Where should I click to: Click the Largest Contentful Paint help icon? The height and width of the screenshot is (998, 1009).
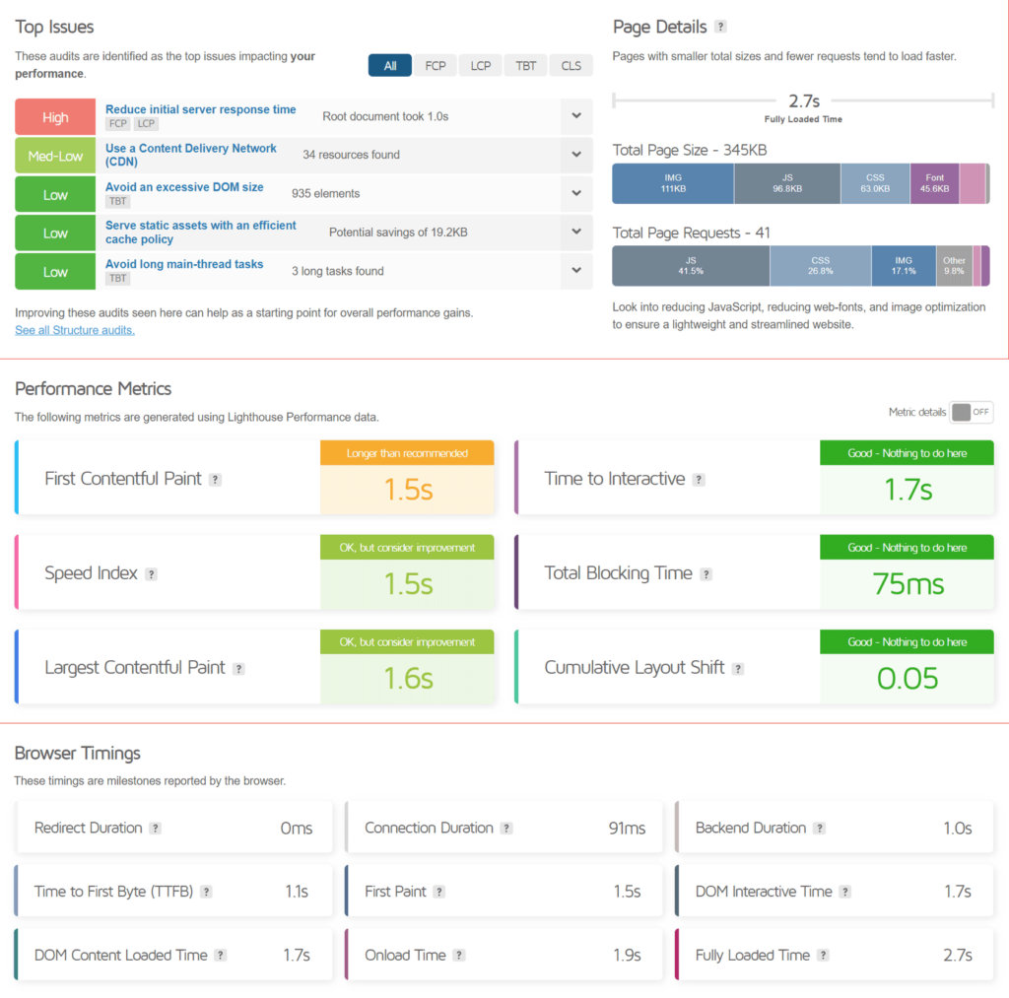237,667
